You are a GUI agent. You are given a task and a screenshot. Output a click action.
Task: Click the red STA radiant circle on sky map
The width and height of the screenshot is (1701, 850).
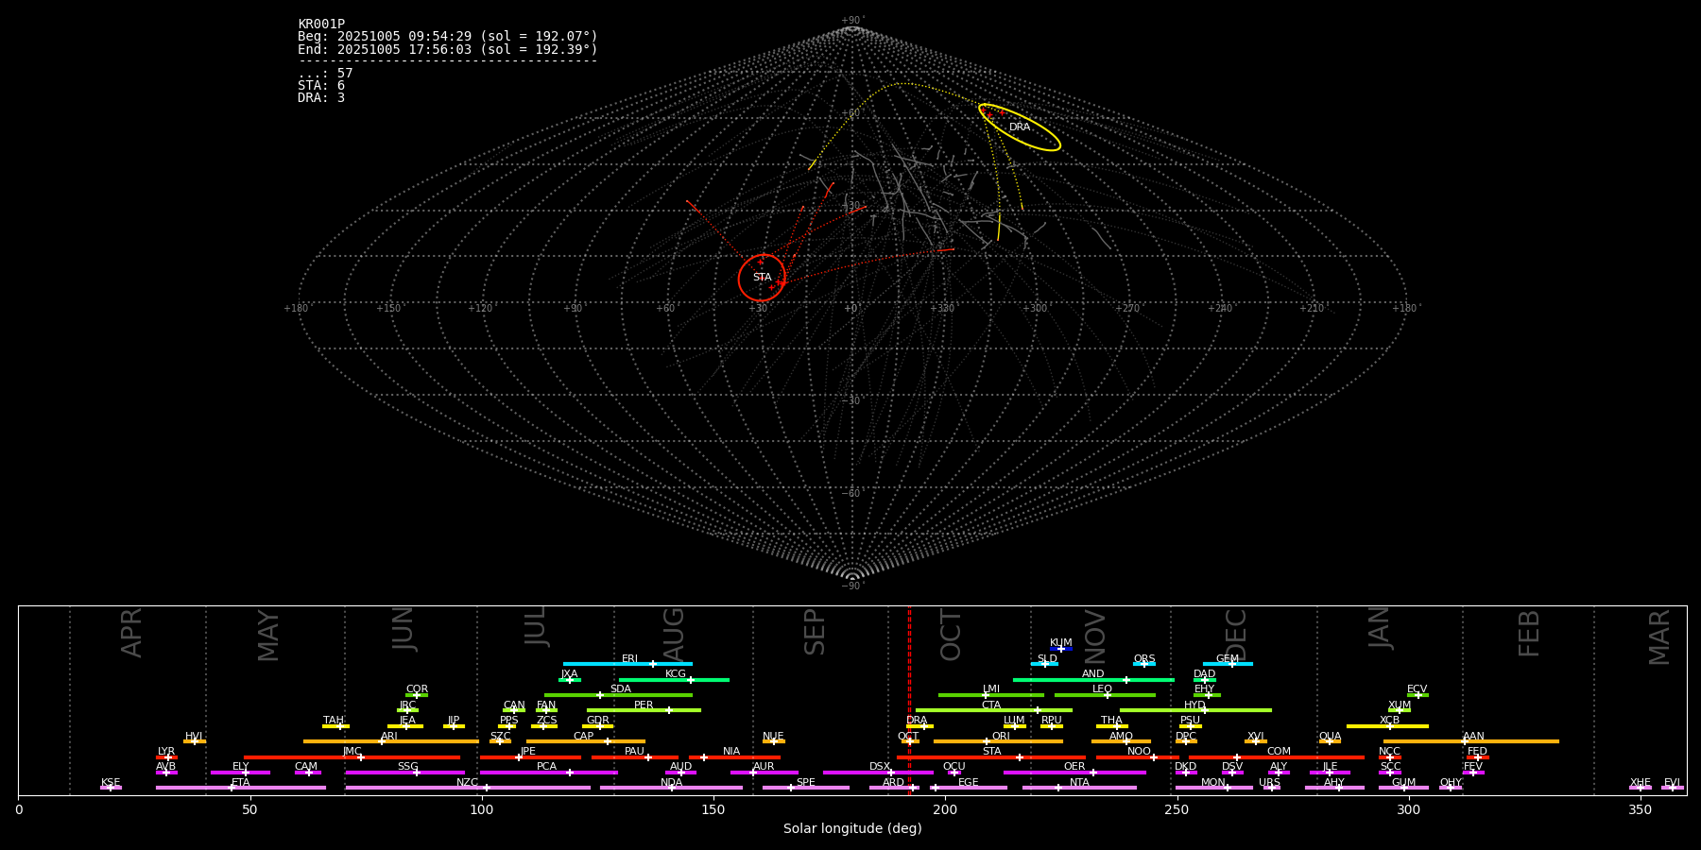point(762,278)
